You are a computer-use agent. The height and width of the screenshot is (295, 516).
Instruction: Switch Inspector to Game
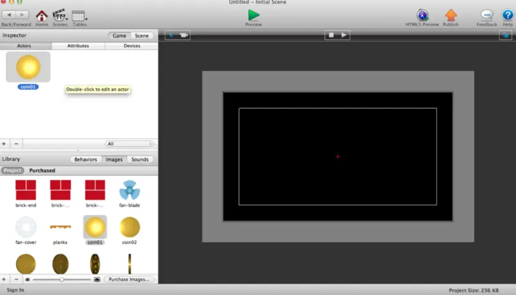point(119,36)
